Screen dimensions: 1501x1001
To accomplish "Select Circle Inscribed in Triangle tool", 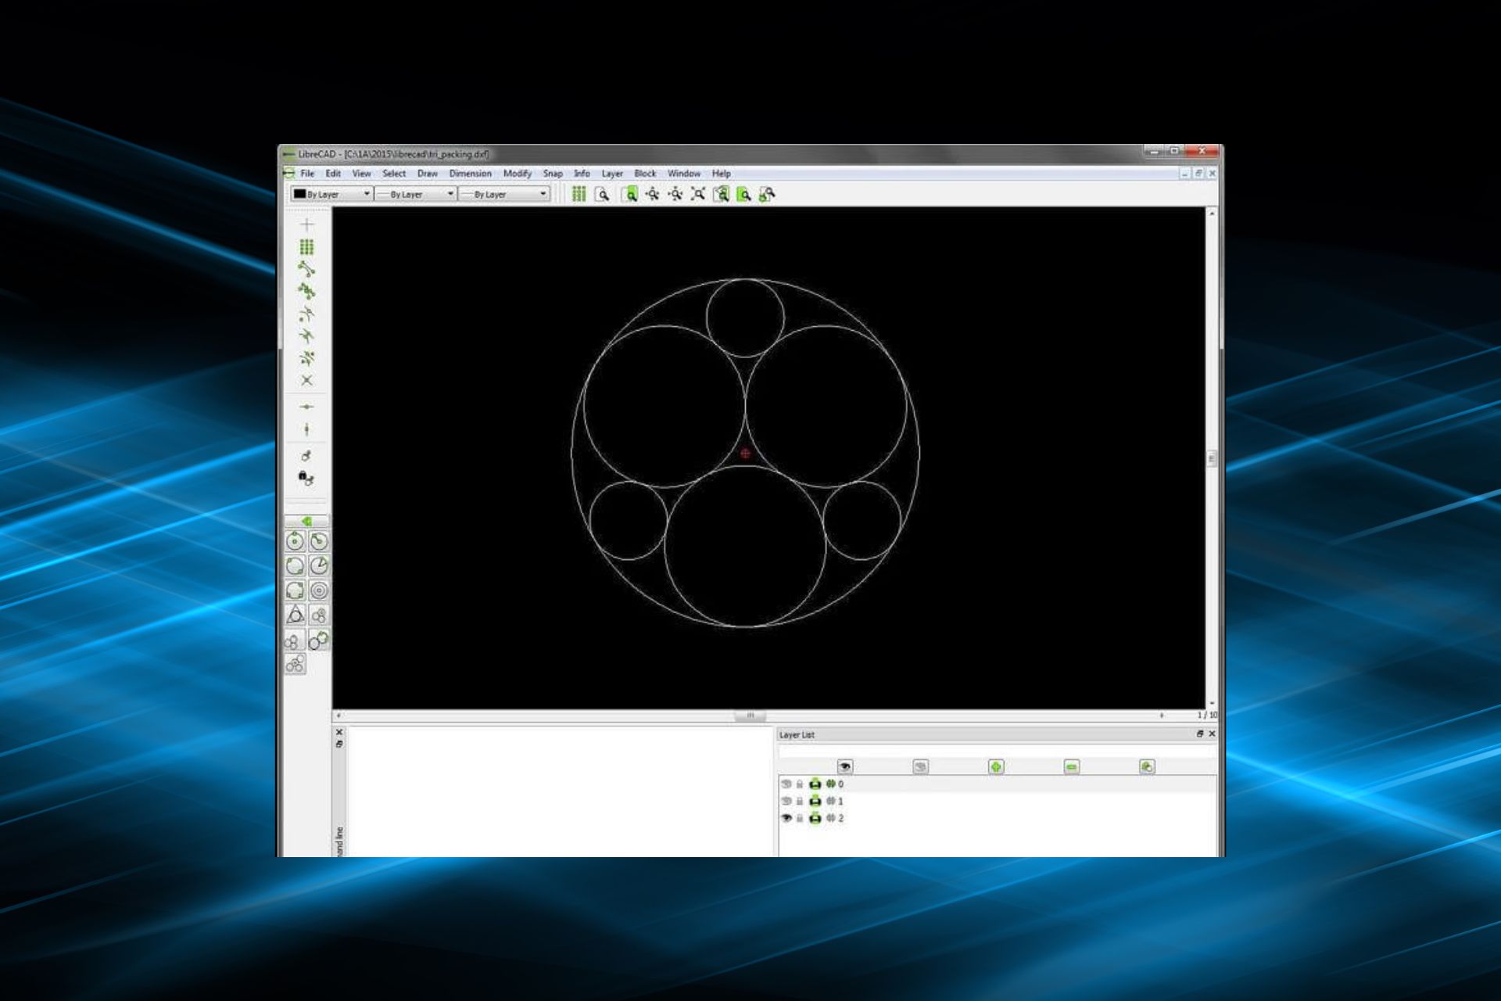I will point(295,615).
